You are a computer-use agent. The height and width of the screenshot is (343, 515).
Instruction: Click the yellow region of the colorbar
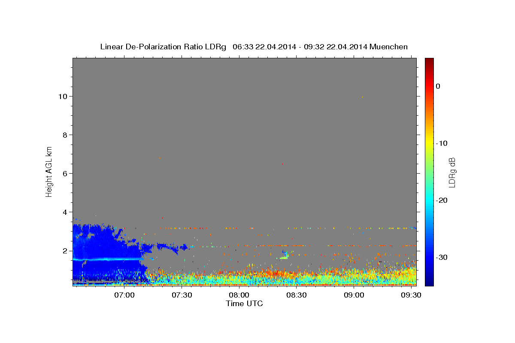(x=429, y=143)
